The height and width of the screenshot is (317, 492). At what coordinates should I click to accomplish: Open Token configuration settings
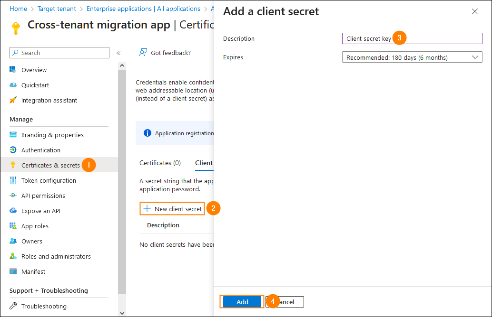tap(49, 180)
